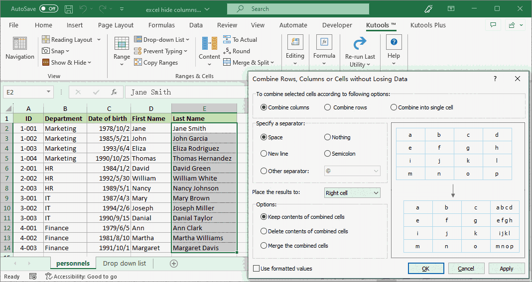This screenshot has width=532, height=282.
Task: Expand the Name Box dropdown
Action: tap(48, 92)
